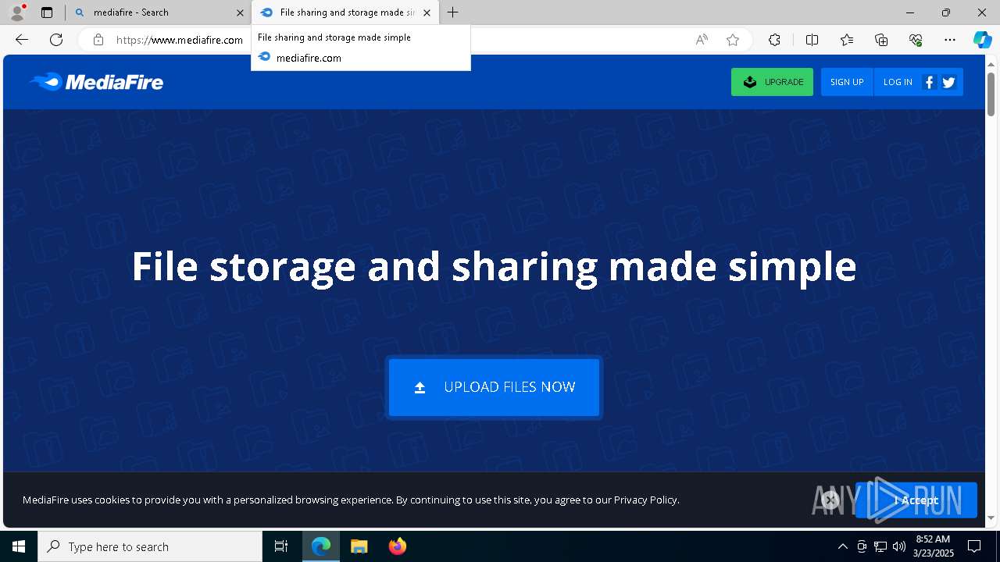Launch Firefox from taskbar
1000x562 pixels.
[398, 546]
